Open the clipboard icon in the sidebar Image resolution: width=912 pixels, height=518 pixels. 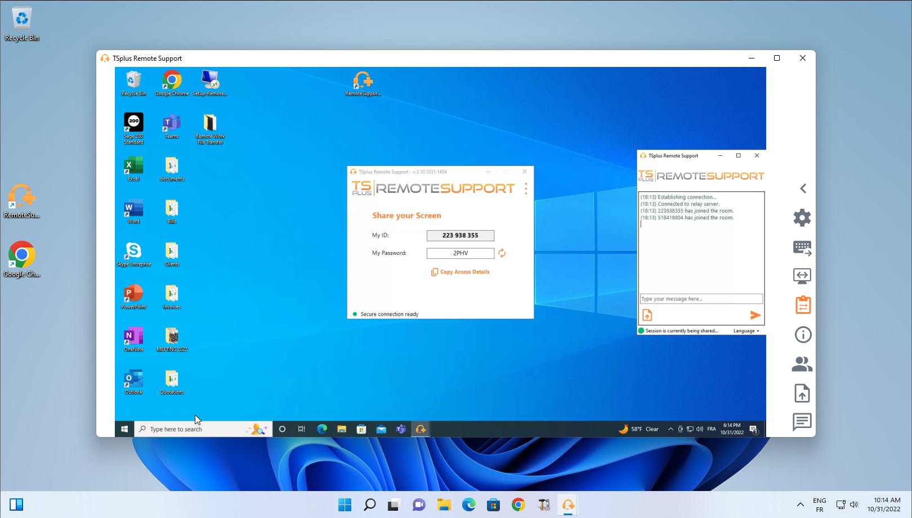(x=803, y=305)
